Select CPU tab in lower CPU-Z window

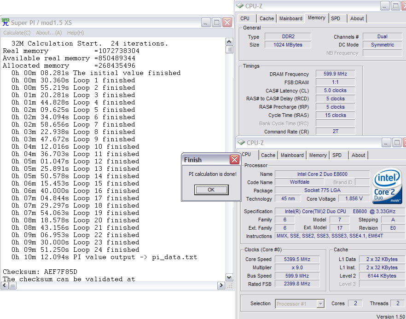[248, 154]
